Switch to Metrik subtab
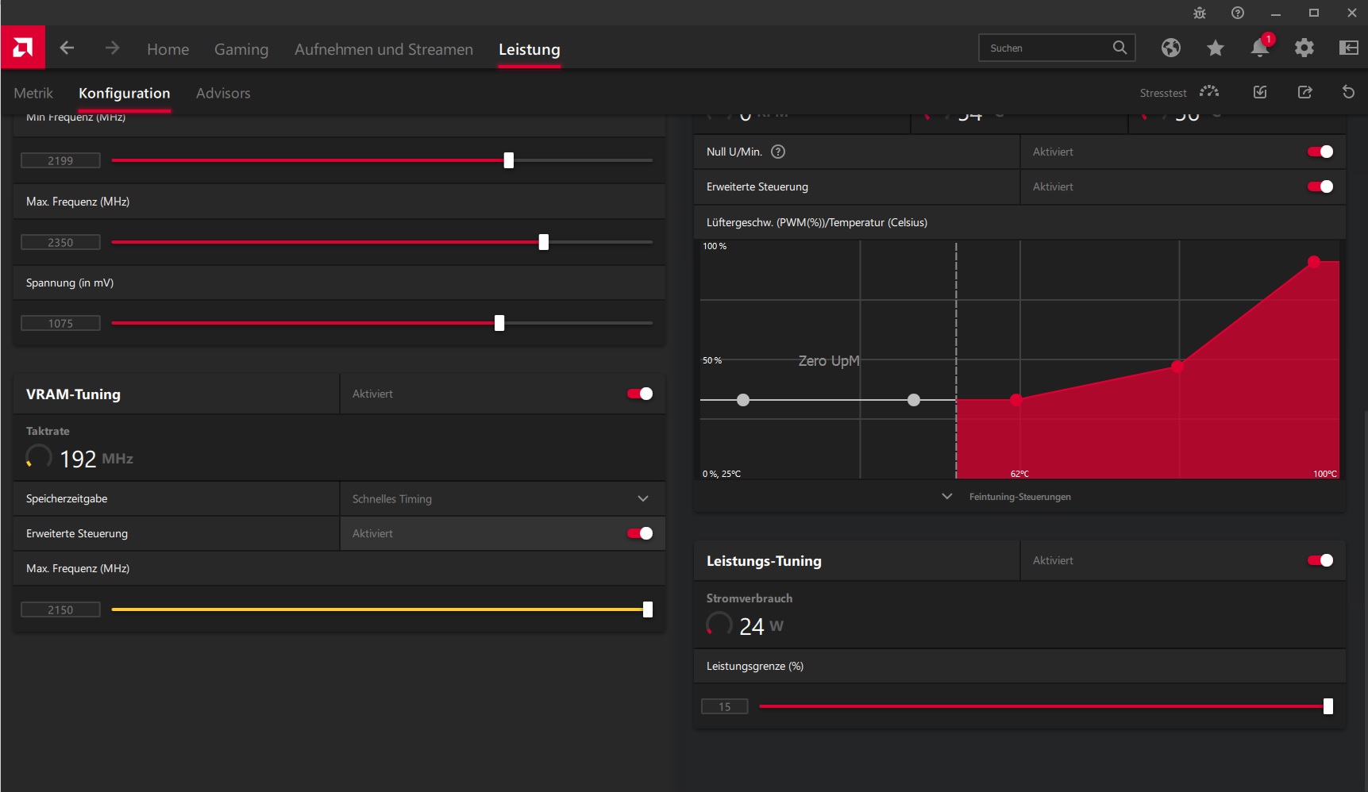Screen dimensions: 1368x792 point(33,93)
